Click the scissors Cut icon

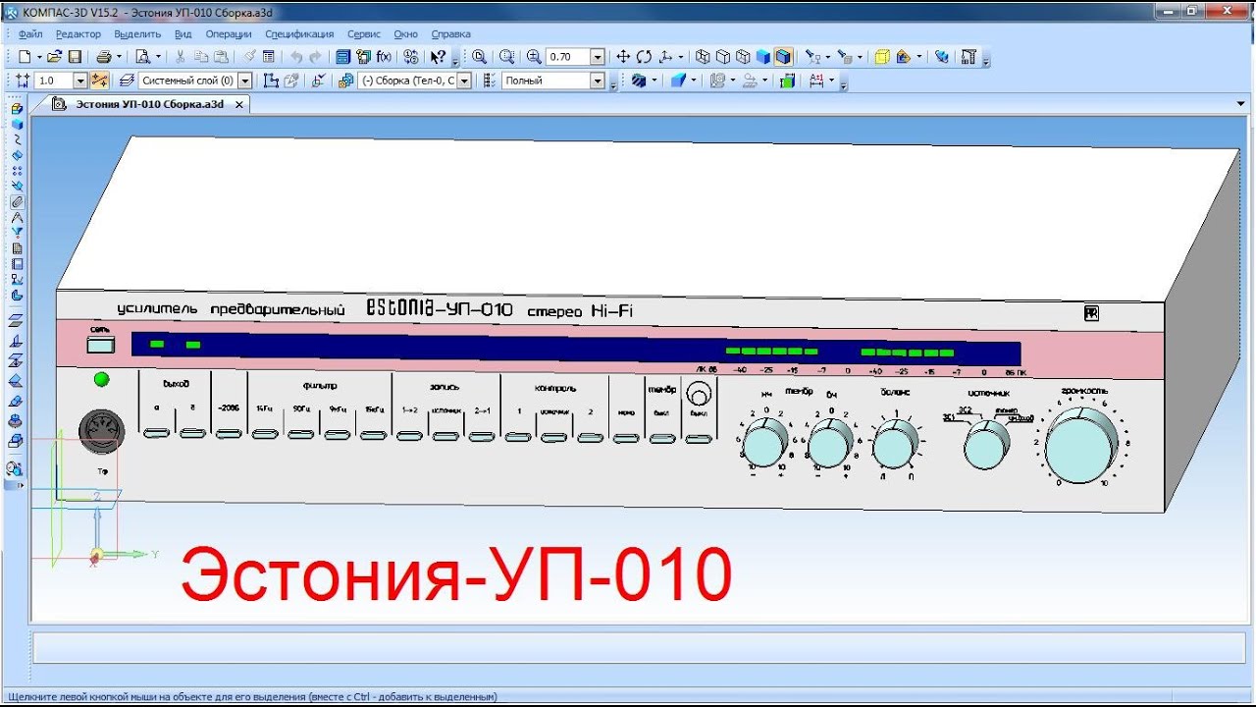(180, 57)
